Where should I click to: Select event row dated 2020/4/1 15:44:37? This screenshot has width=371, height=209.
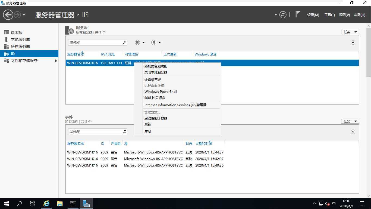tap(212, 152)
